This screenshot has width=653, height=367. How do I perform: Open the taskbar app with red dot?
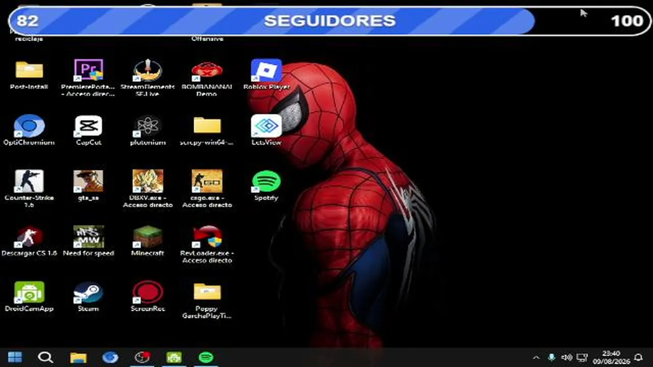coord(142,357)
